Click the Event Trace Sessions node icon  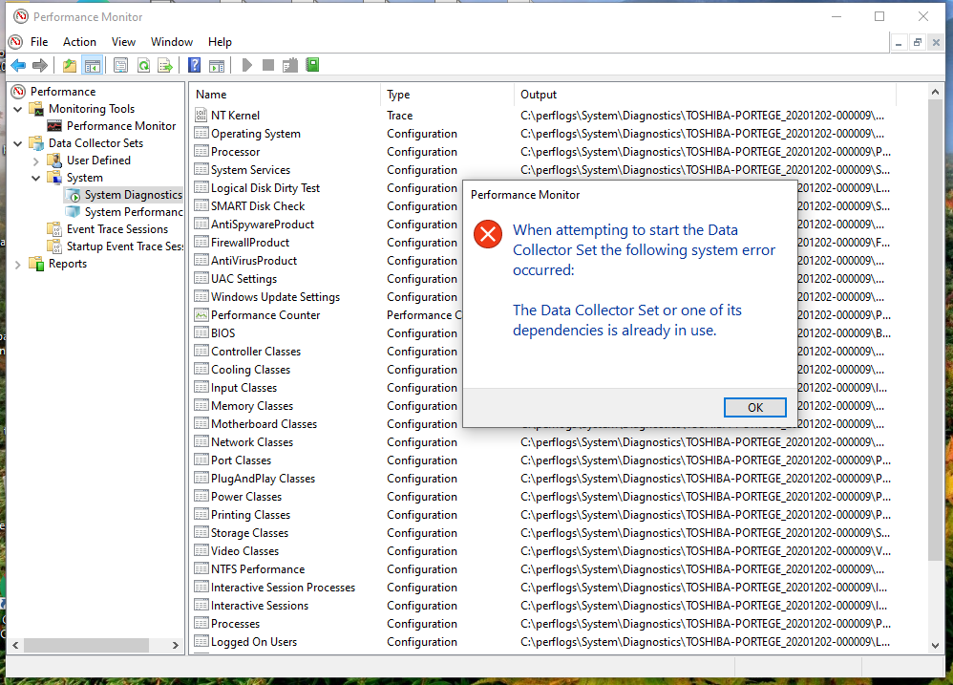point(54,229)
